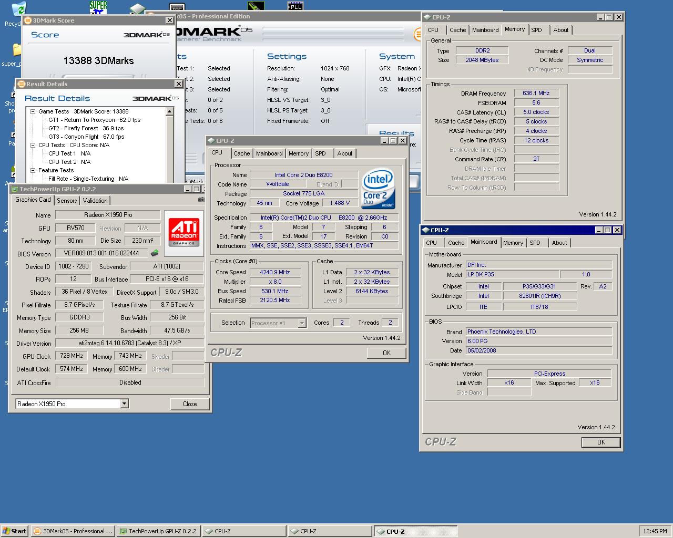The image size is (673, 538).
Task: Open CPU tab in CPU-Z Memory window
Action: 433,30
